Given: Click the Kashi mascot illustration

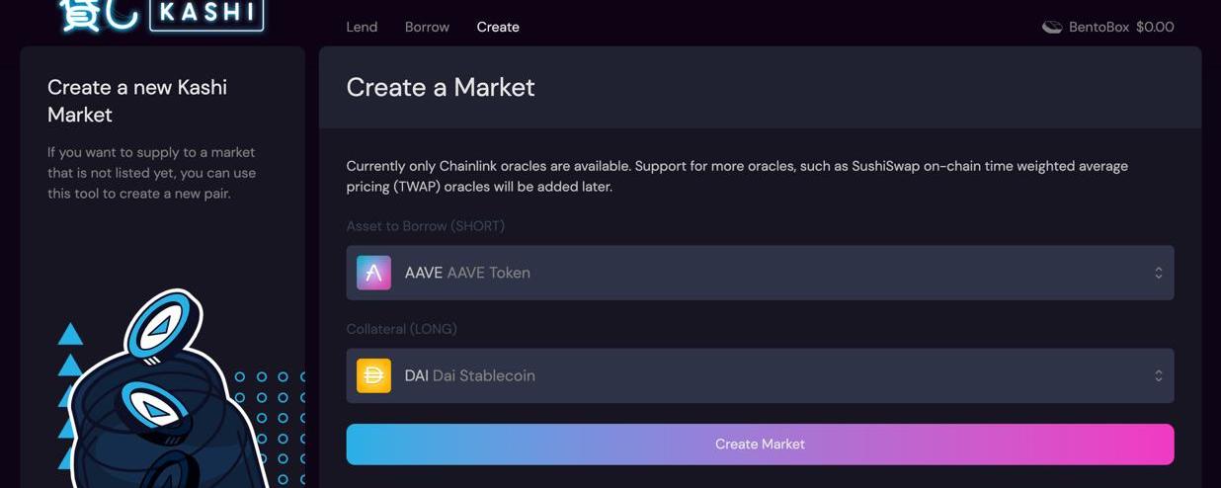Looking at the screenshot, I should (x=163, y=395).
